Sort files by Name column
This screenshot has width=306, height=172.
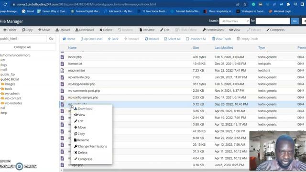72,48
